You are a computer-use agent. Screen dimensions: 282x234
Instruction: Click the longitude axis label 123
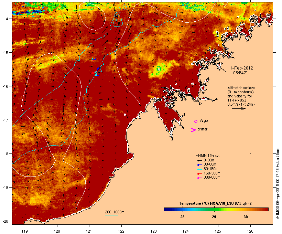coord(154,231)
